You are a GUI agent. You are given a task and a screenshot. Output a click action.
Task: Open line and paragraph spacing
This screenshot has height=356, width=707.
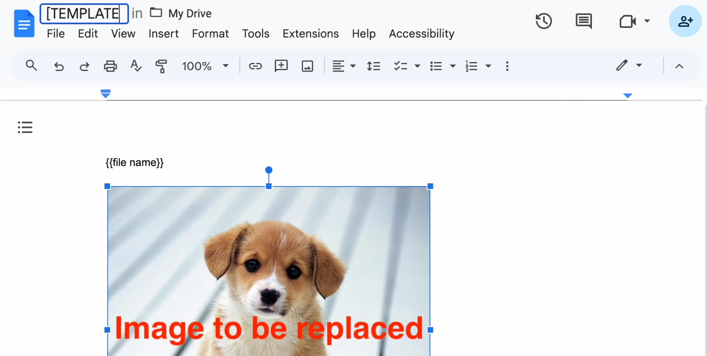pyautogui.click(x=374, y=66)
